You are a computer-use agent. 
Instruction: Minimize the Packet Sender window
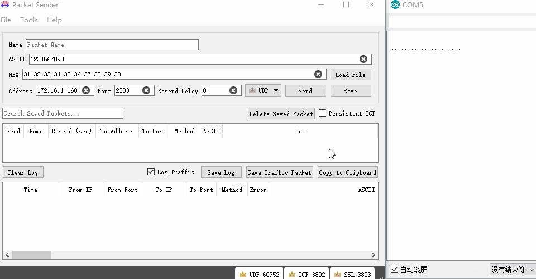coord(321,4)
